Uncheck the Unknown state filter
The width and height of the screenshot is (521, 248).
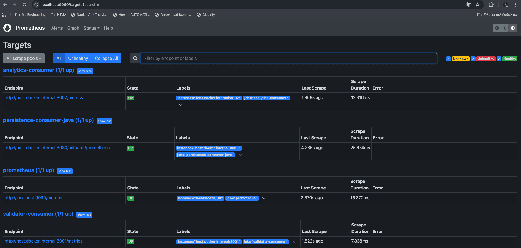click(448, 59)
